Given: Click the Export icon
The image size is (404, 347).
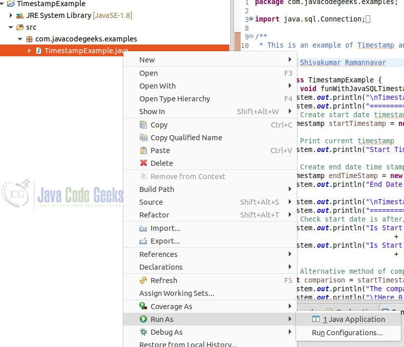Looking at the screenshot, I should [143, 241].
